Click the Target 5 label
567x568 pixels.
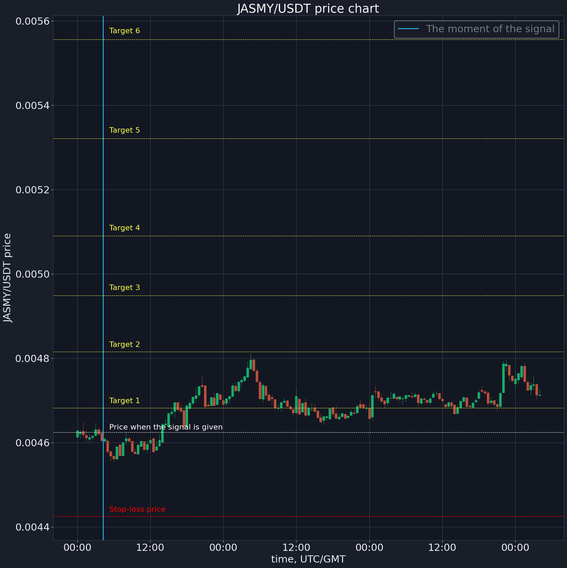pos(124,130)
